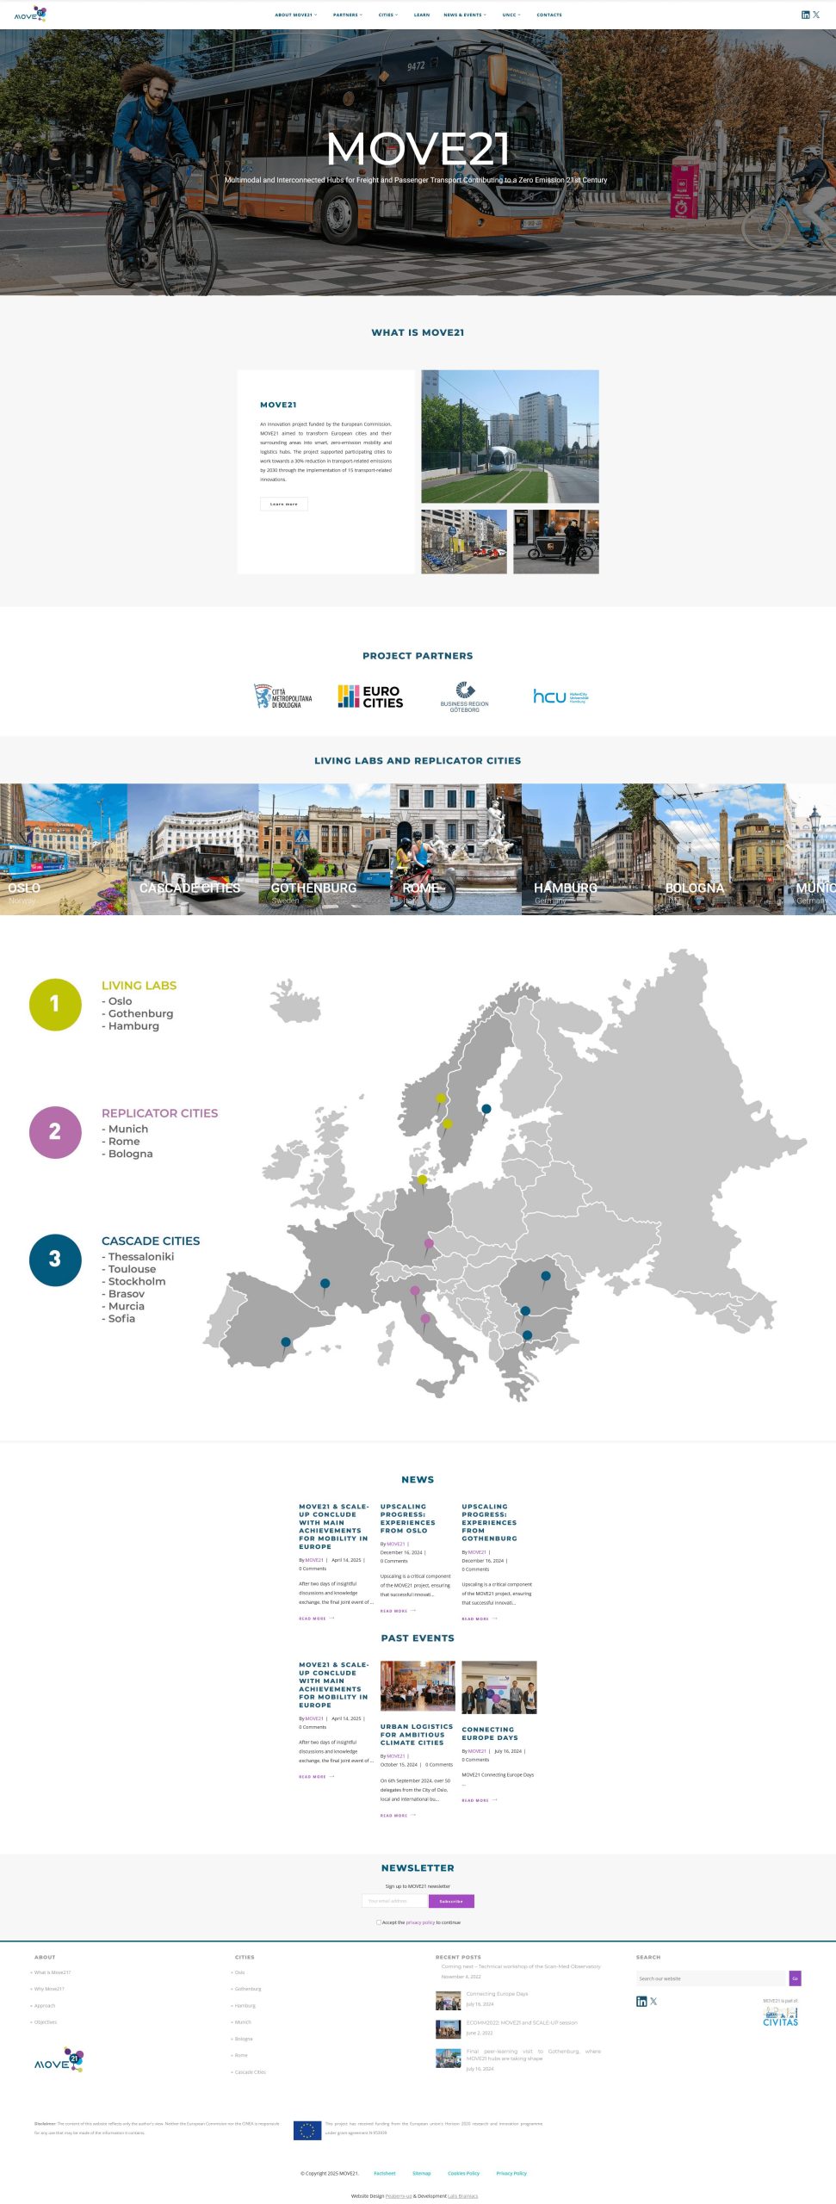Open the Euro Cities partner logo

click(370, 696)
